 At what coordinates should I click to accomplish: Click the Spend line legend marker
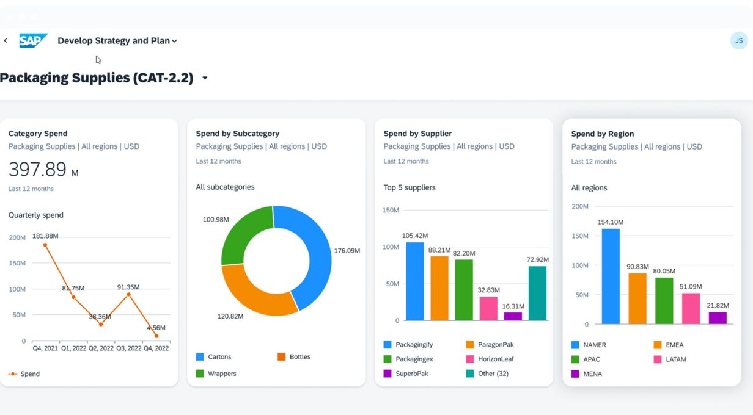tap(13, 374)
